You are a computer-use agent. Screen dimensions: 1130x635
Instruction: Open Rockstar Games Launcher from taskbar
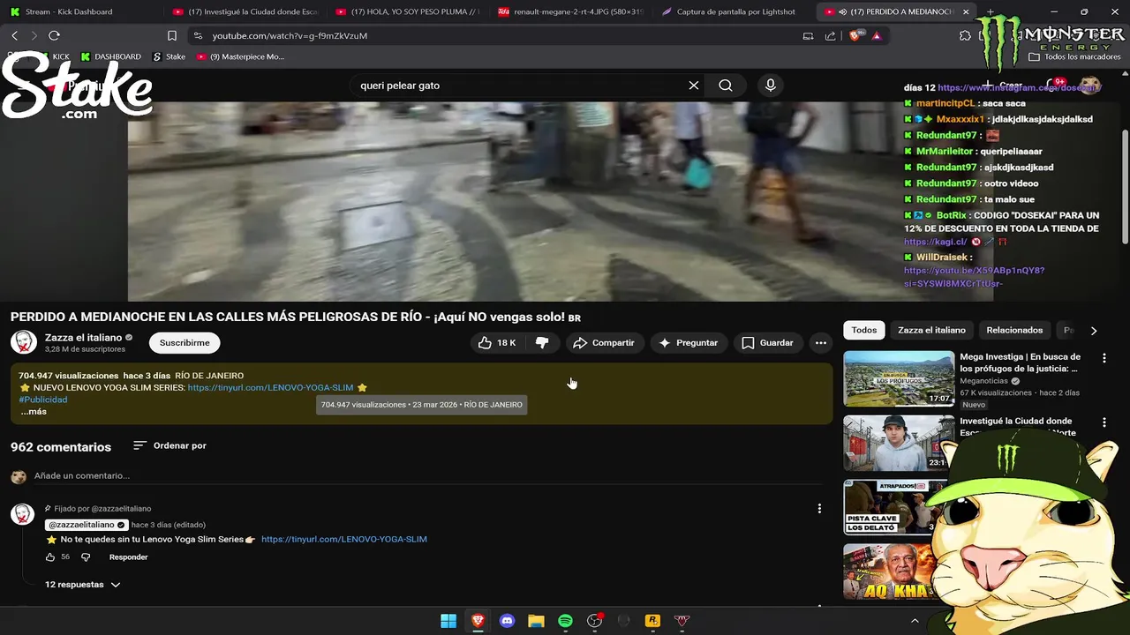point(652,621)
